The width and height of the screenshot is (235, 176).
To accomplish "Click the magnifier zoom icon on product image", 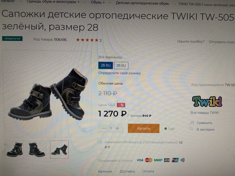I will [84, 130].
